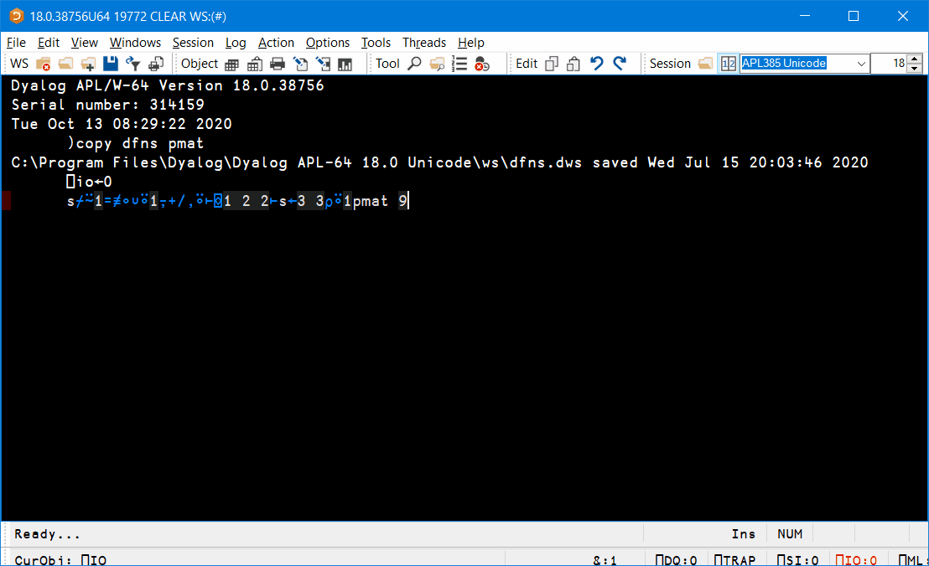Click the copy workspace icon with plus

point(88,64)
